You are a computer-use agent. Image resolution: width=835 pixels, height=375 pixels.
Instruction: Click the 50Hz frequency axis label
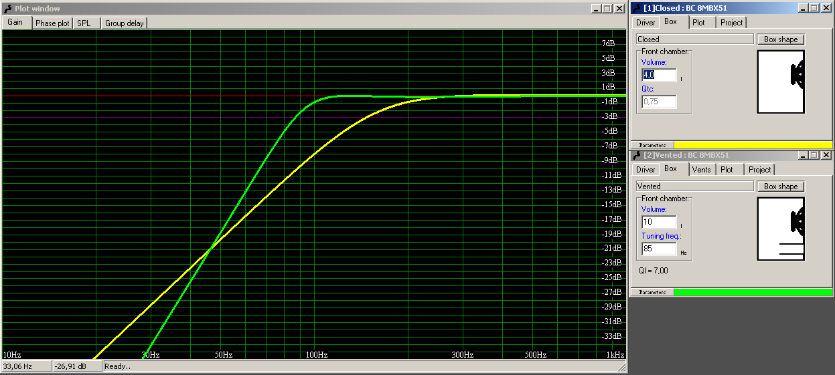tap(223, 355)
